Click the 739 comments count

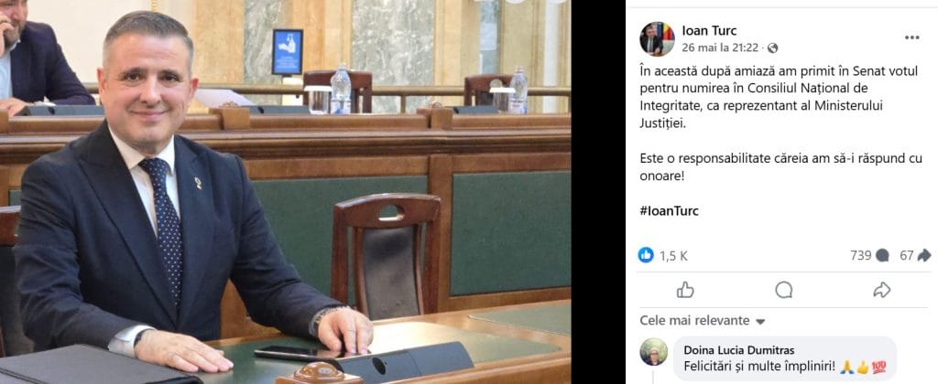[860, 256]
